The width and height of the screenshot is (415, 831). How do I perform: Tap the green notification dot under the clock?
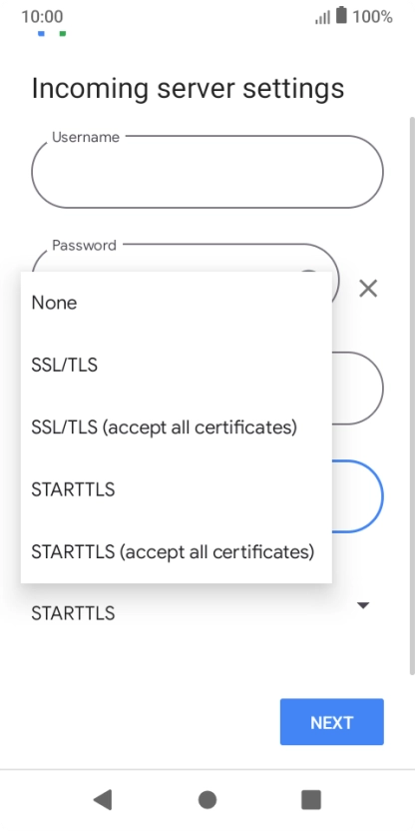pos(63,34)
